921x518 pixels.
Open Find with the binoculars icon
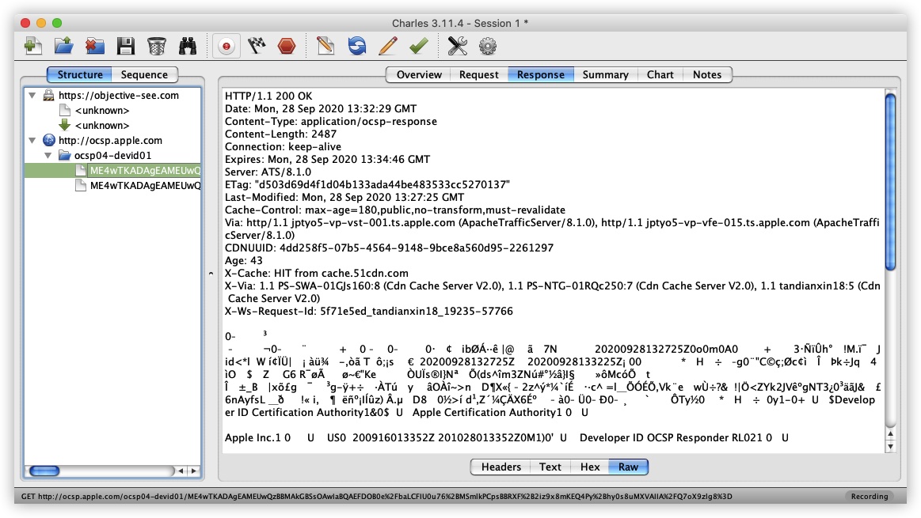pos(188,46)
